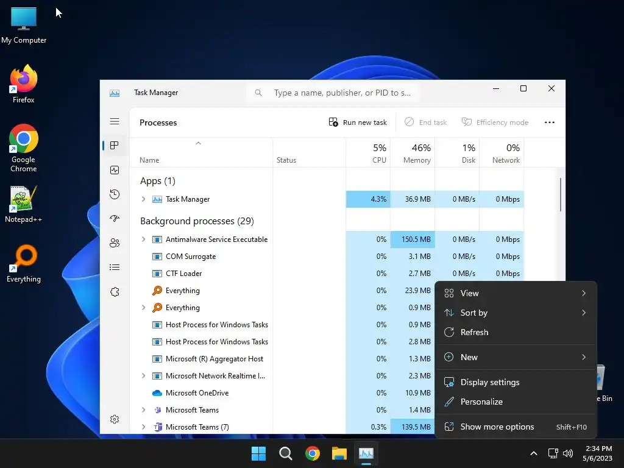Click the 4.3% CPU cell

tap(368, 199)
